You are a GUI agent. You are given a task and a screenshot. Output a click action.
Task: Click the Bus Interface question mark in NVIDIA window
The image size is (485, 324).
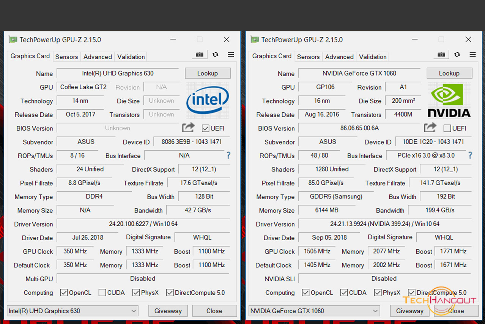click(x=470, y=155)
